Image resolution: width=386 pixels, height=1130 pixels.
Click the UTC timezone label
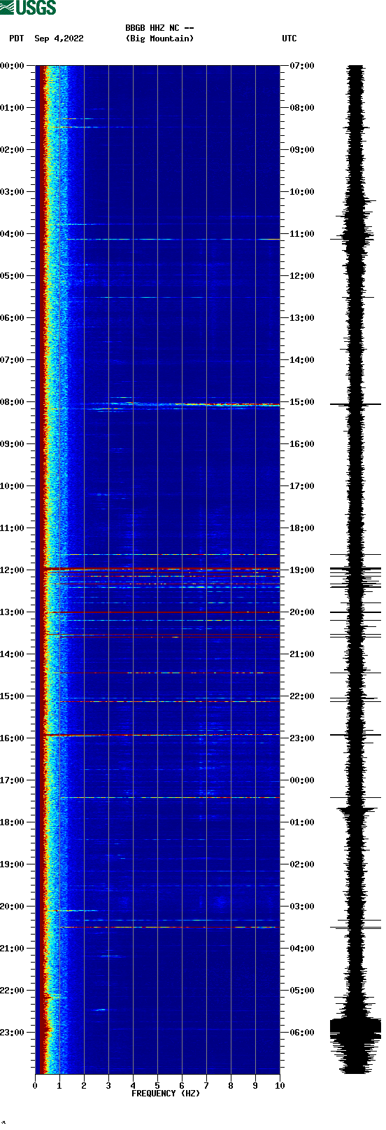tap(289, 39)
